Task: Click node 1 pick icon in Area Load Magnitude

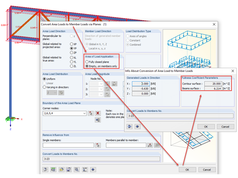Action: coord(107,84)
